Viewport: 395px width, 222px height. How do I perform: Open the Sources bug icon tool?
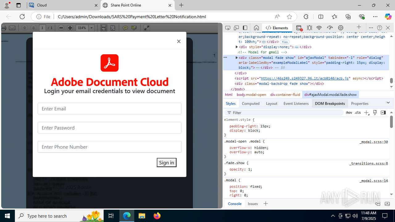pos(310,28)
